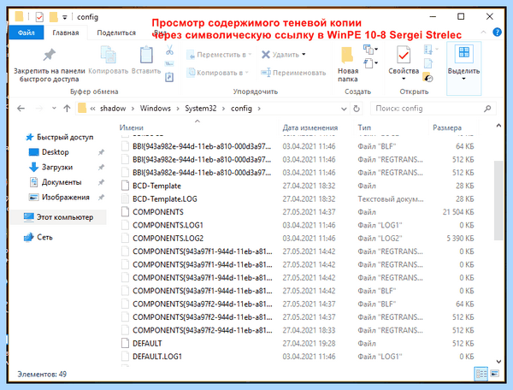Viewport: 513px width, 390px height.
Task: Click the Текстовый докум... type cell
Action: tap(391, 199)
